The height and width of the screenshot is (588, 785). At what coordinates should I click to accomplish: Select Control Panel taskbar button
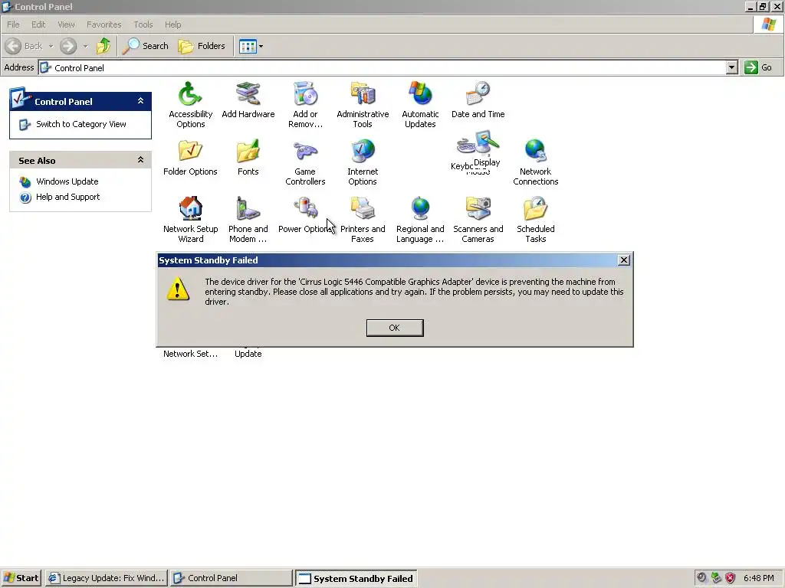click(231, 578)
